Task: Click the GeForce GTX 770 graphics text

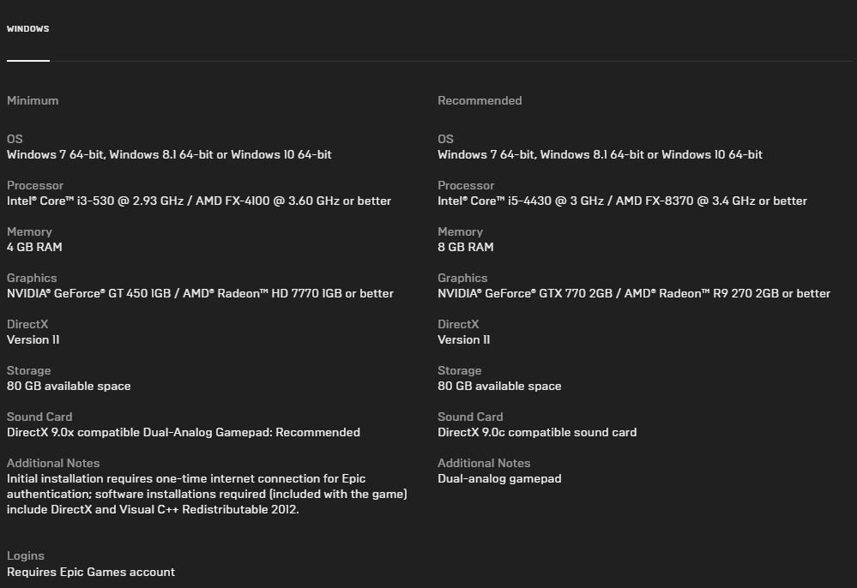Action: [633, 294]
